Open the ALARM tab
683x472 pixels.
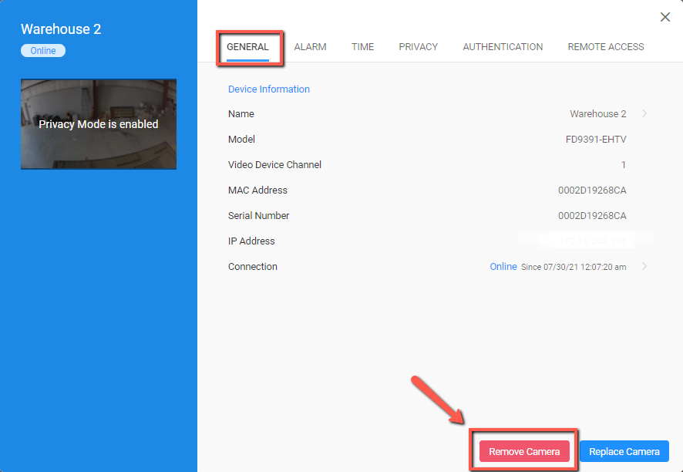tap(310, 47)
